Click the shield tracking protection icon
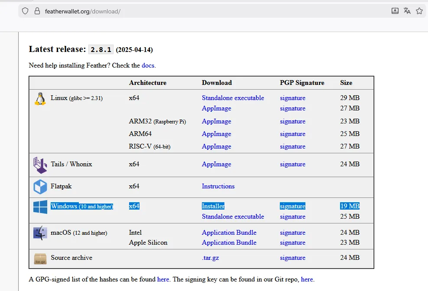Image resolution: width=428 pixels, height=291 pixels. tap(25, 11)
